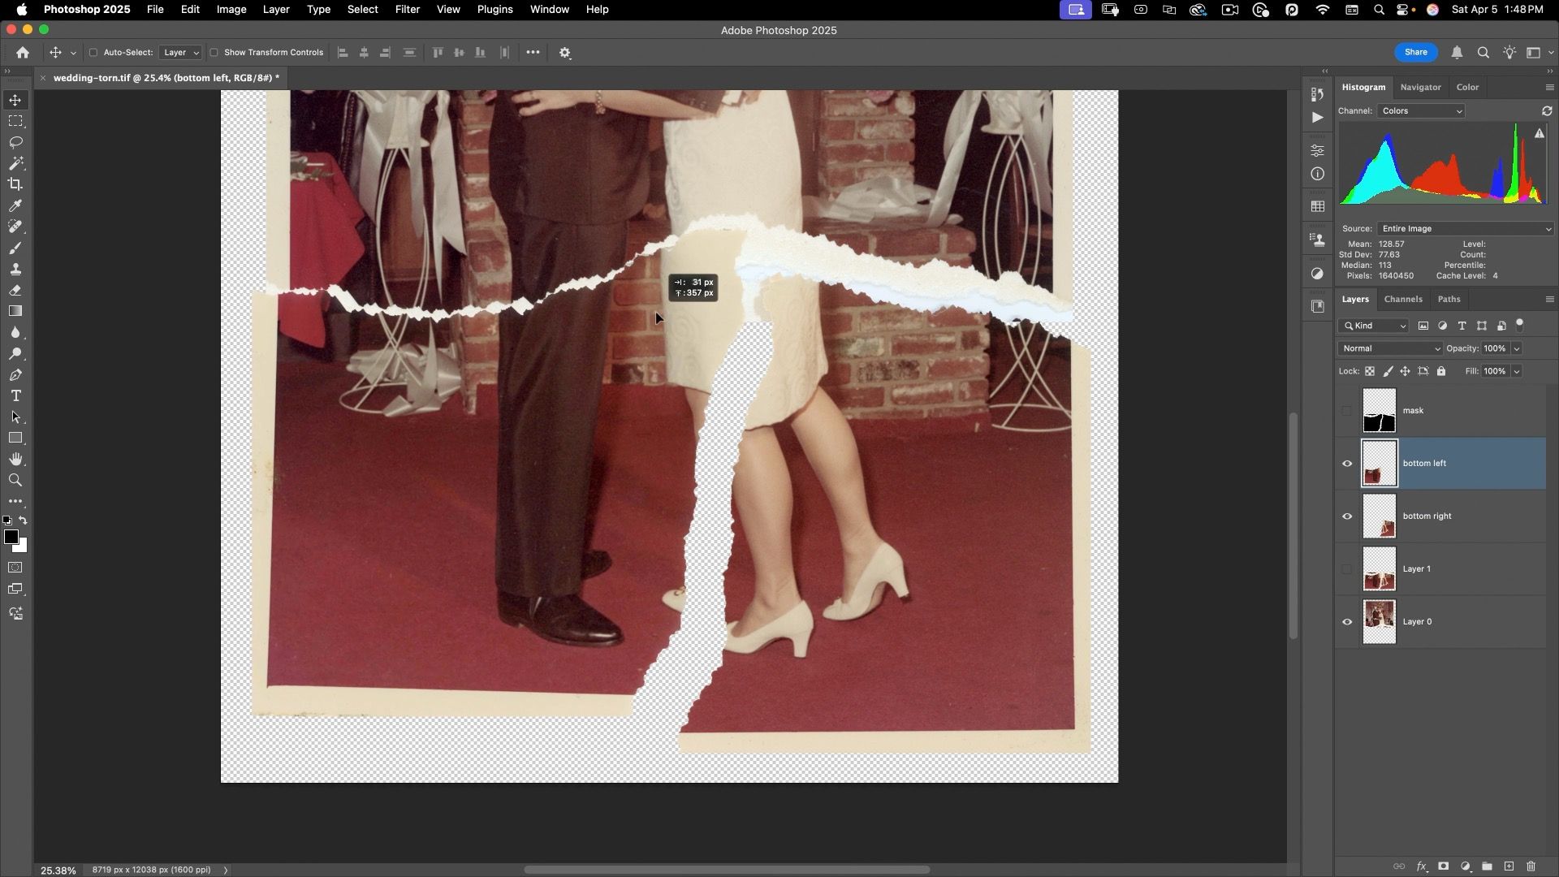Open the blend mode Normal dropdown
This screenshot has height=877, width=1559.
click(1390, 348)
